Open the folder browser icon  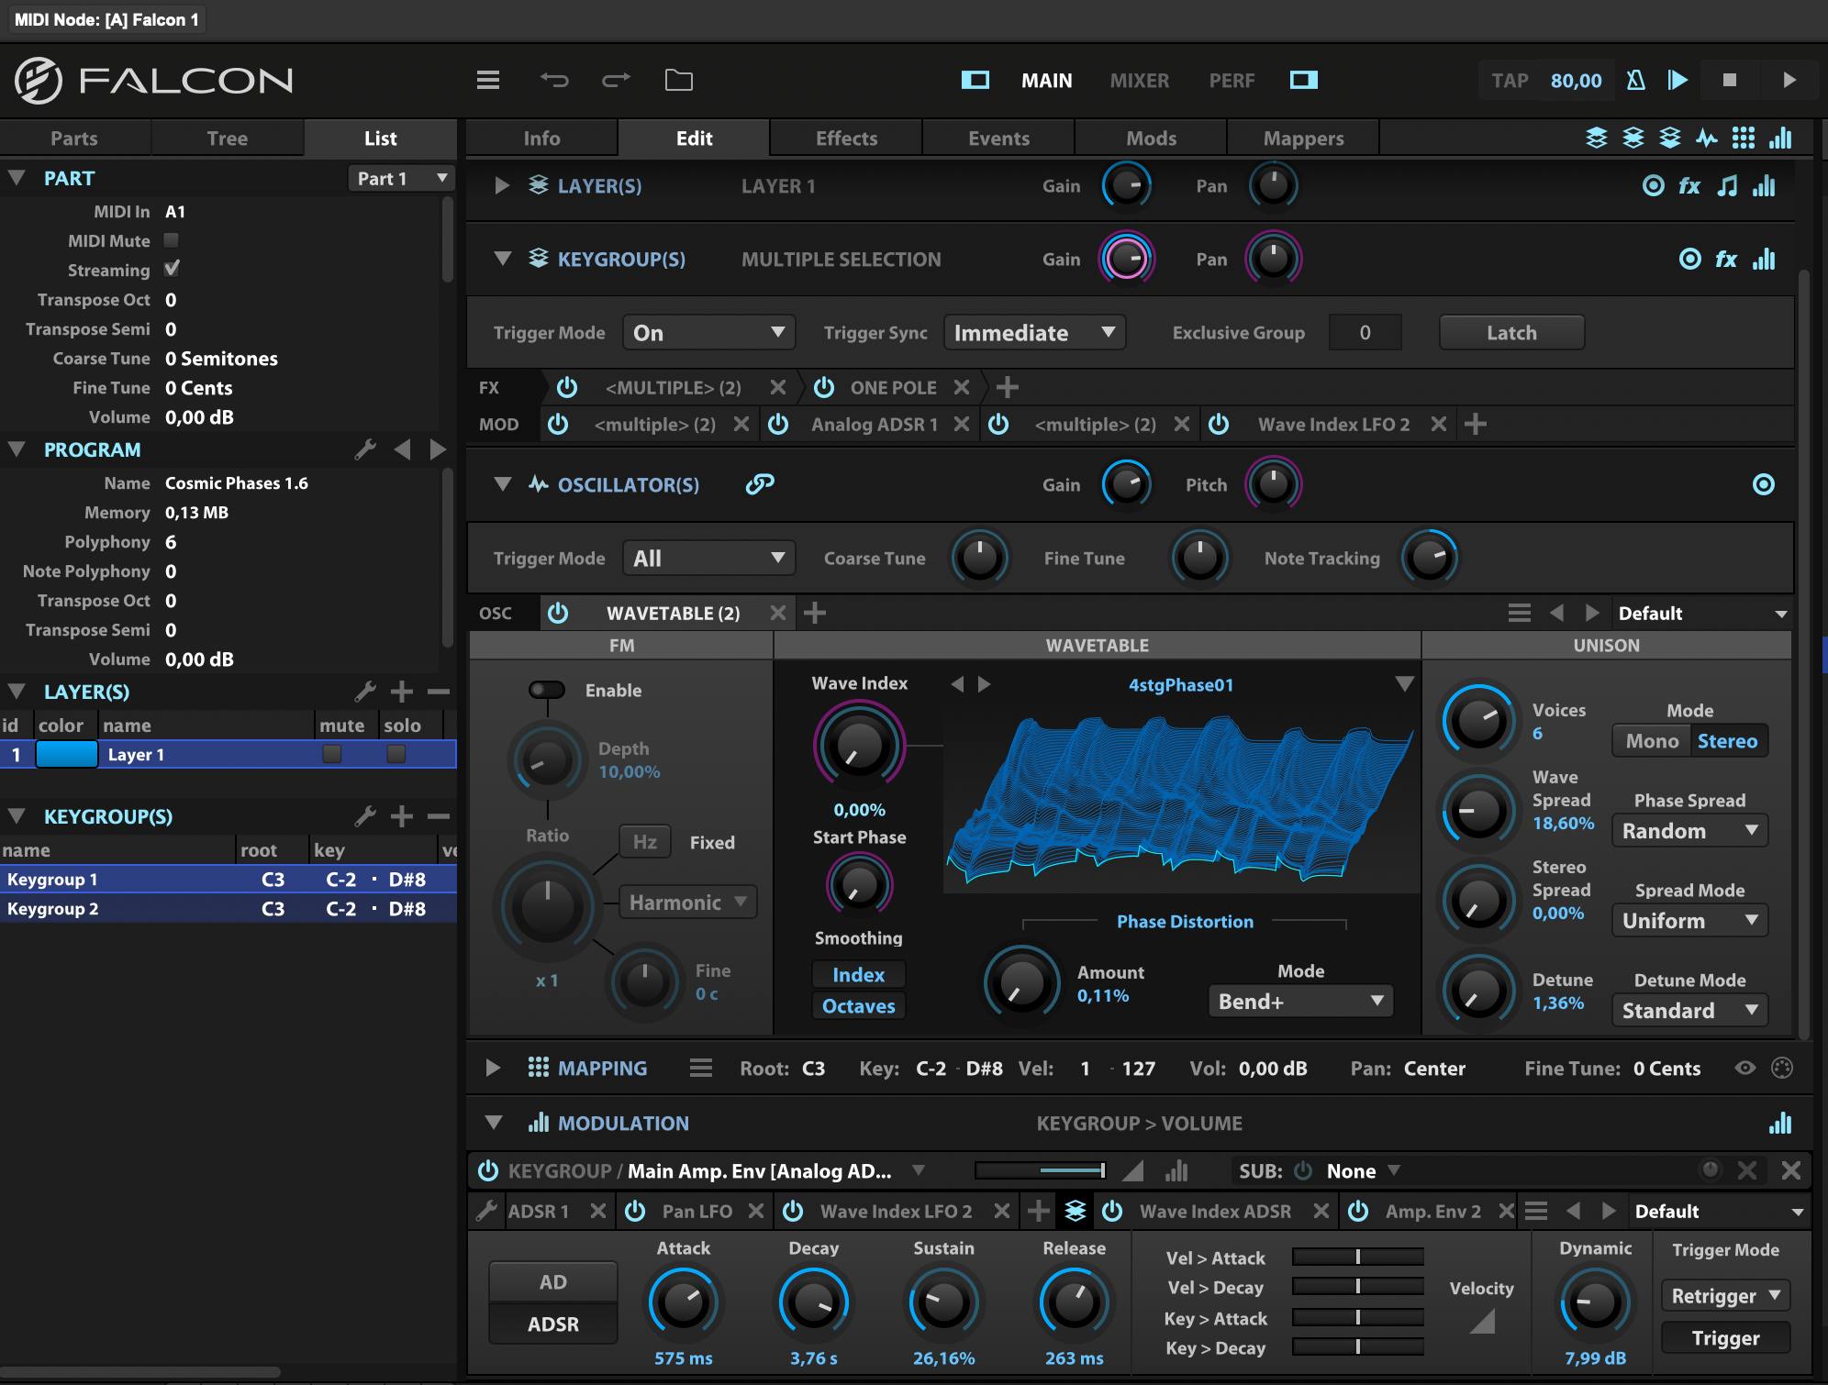679,81
